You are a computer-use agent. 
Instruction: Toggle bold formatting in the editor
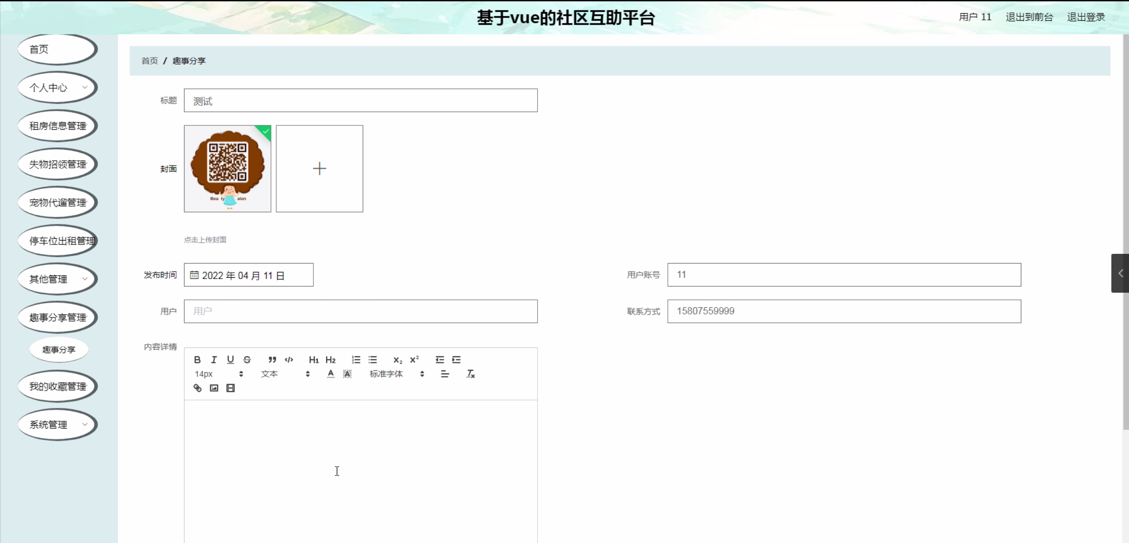click(197, 360)
